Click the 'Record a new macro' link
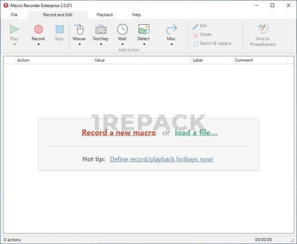Screen dimensions: 297x244 click(x=119, y=133)
